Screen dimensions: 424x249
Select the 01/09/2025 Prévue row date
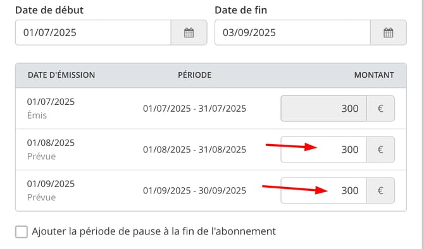[51, 184]
